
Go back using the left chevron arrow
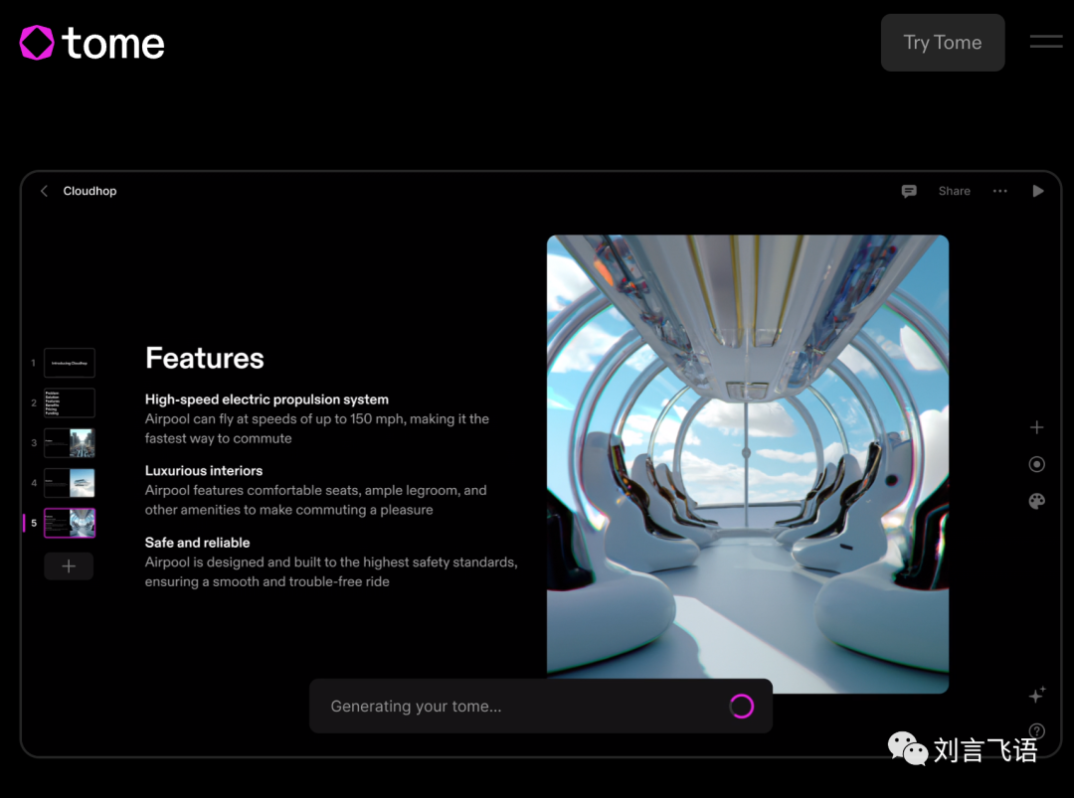(x=44, y=191)
